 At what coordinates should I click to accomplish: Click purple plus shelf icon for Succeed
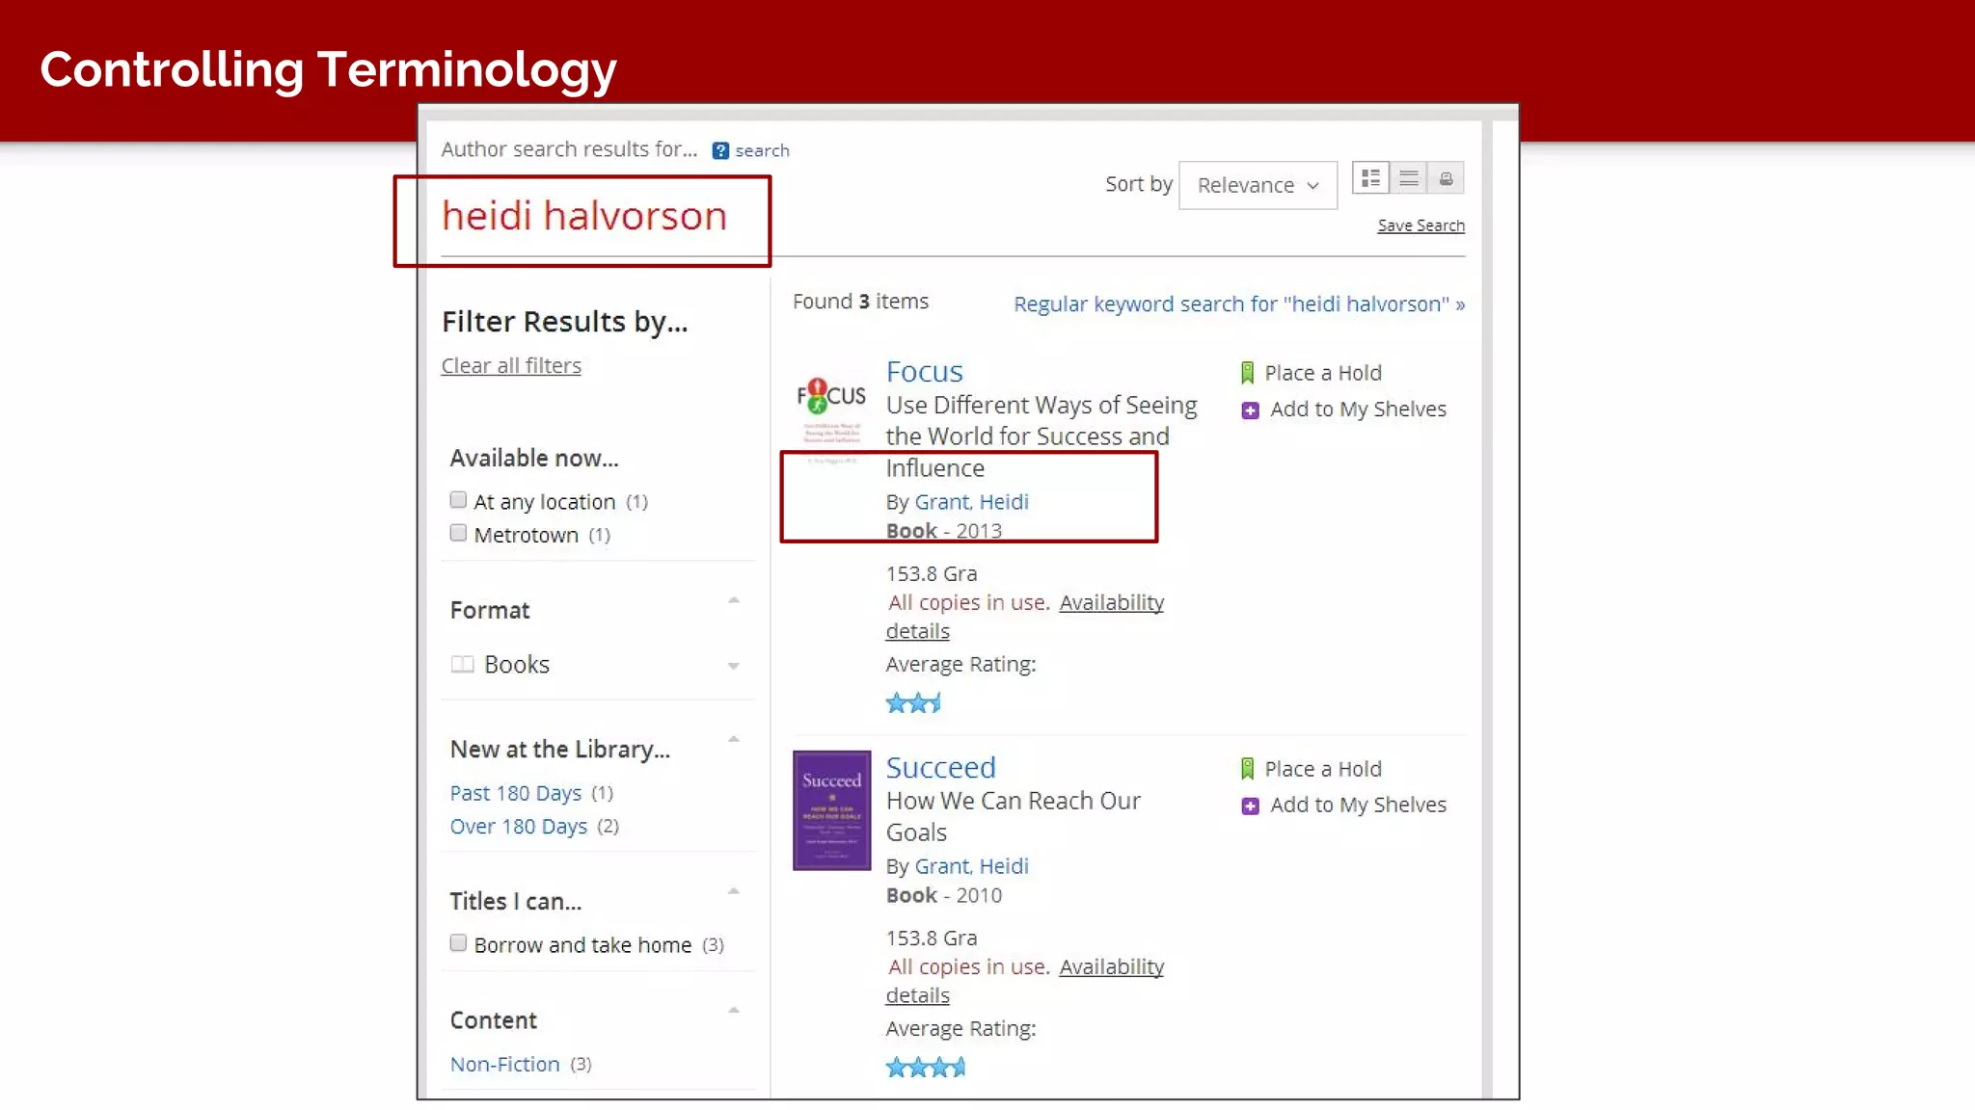click(x=1250, y=806)
